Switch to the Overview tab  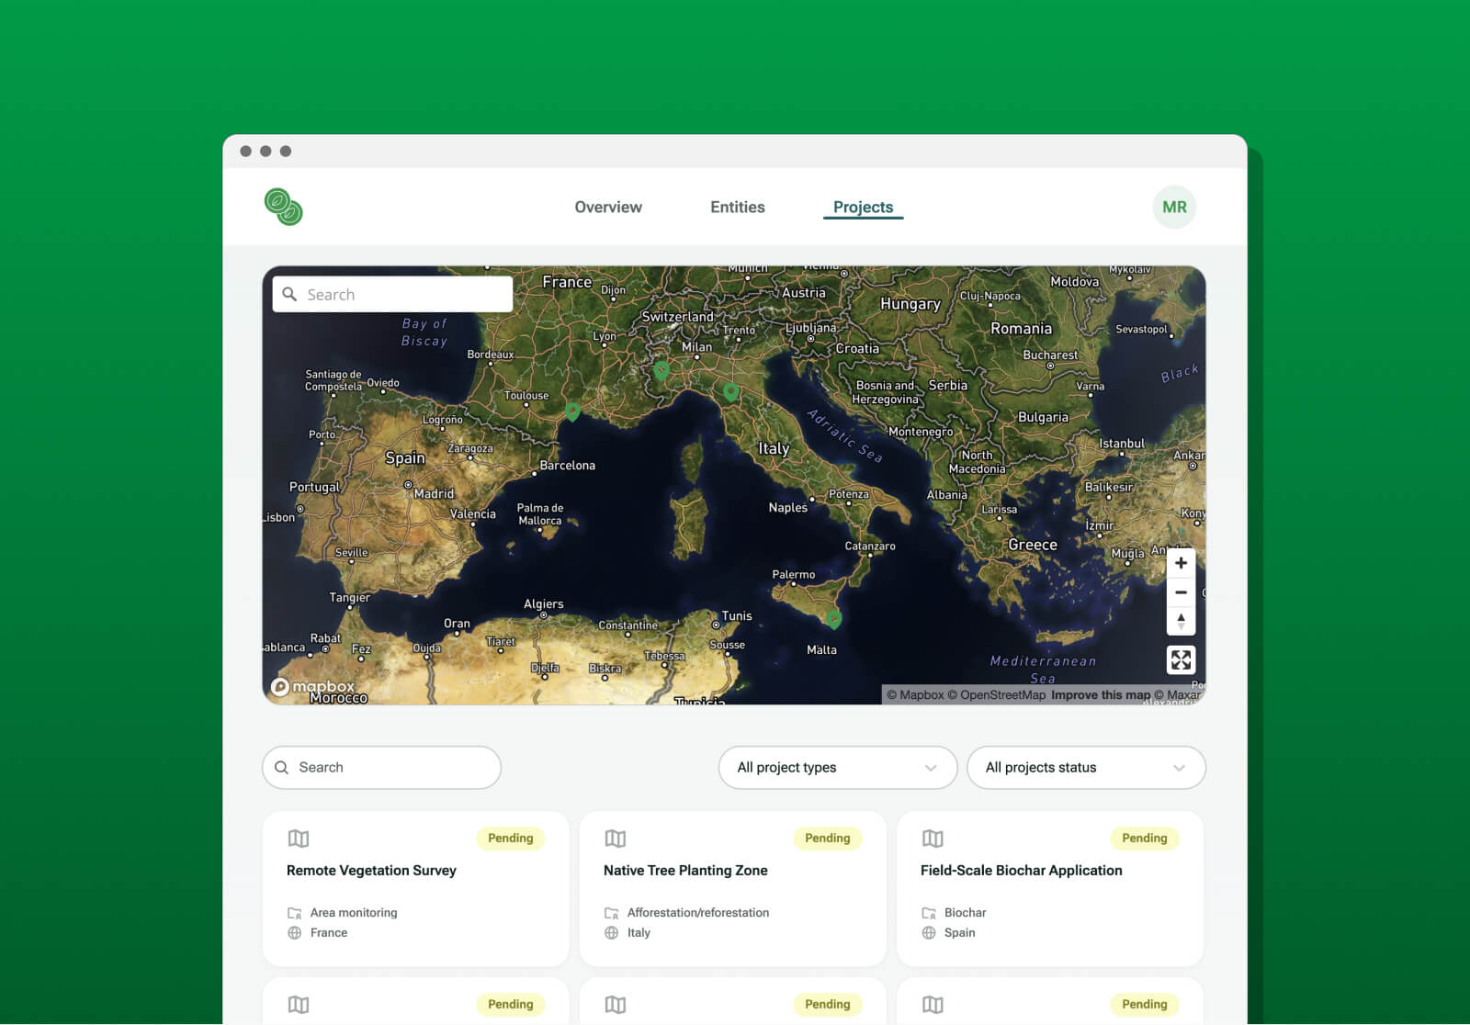click(x=608, y=208)
